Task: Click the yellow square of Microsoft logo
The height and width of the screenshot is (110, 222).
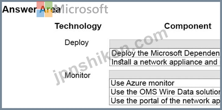Action: (49, 13)
